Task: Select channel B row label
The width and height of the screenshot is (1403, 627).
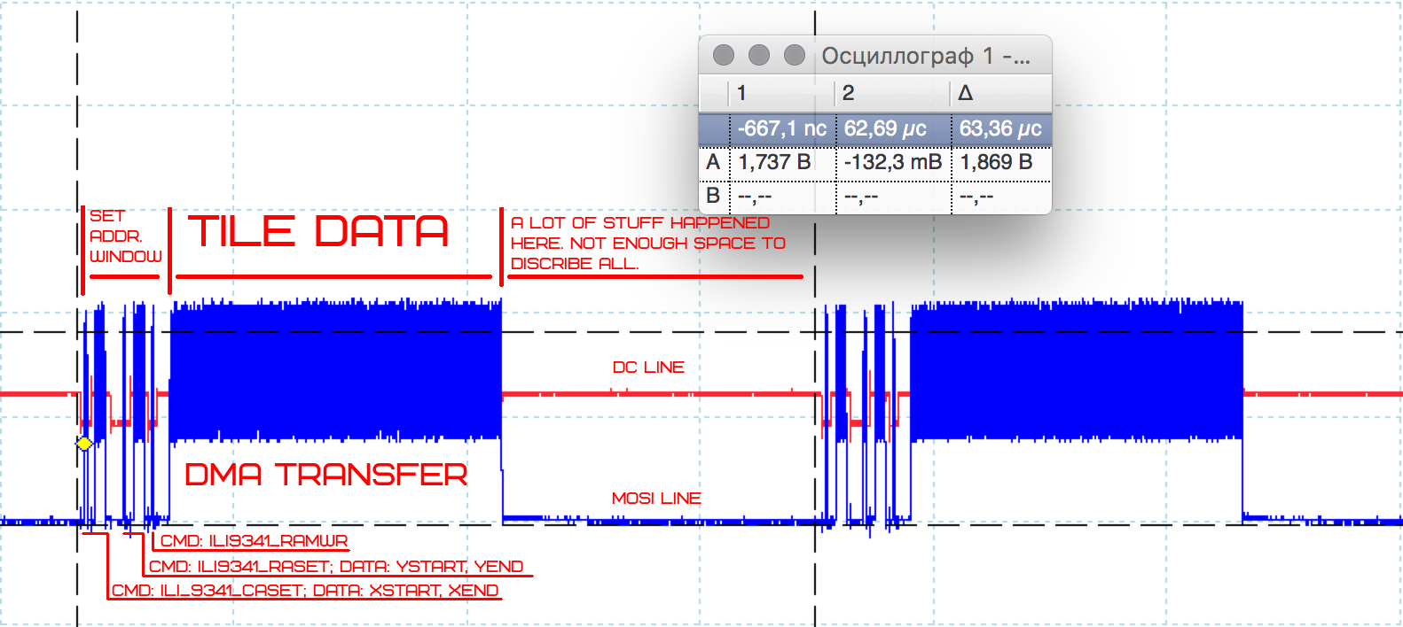Action: pos(713,195)
